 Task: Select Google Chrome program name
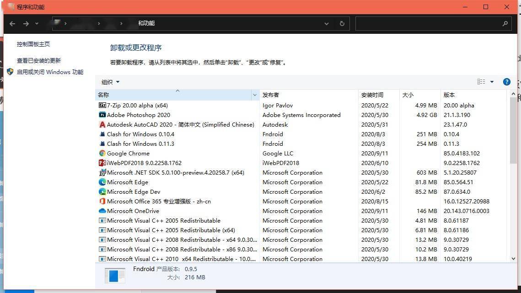point(128,154)
